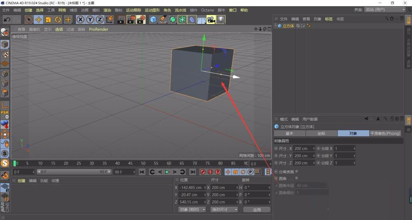This screenshot has width=412, height=220.
Task: Open the 界面 layout dropdown 启动 (用户)
Action: coord(385,10)
